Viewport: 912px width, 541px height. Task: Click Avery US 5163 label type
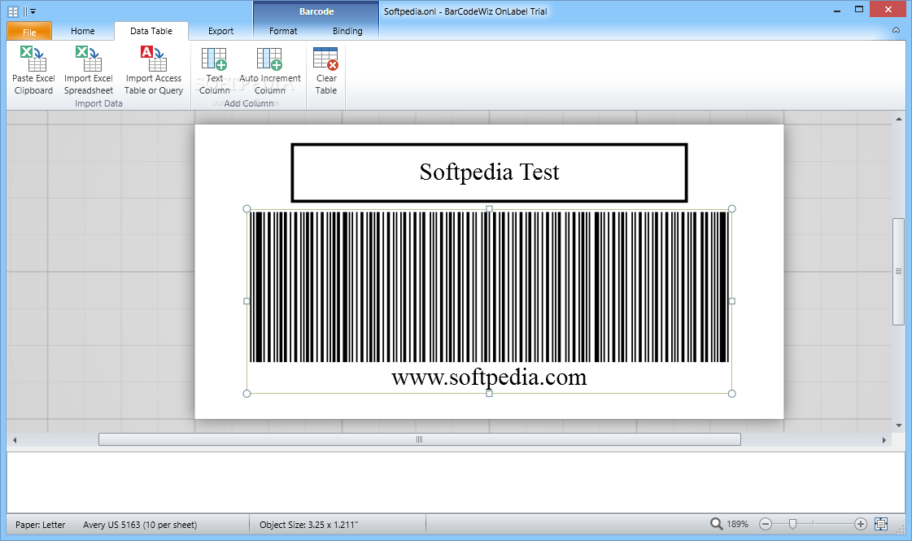coord(140,525)
